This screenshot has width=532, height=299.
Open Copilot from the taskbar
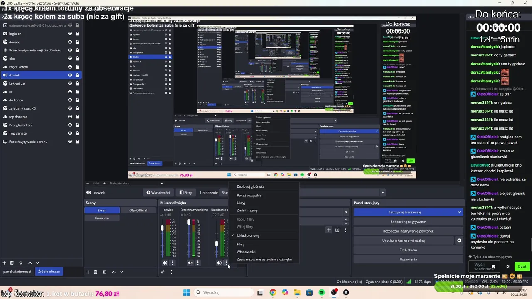(285, 292)
